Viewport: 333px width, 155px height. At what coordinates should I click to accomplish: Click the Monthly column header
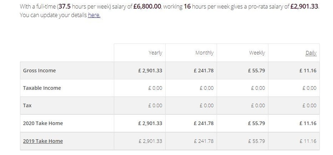204,53
